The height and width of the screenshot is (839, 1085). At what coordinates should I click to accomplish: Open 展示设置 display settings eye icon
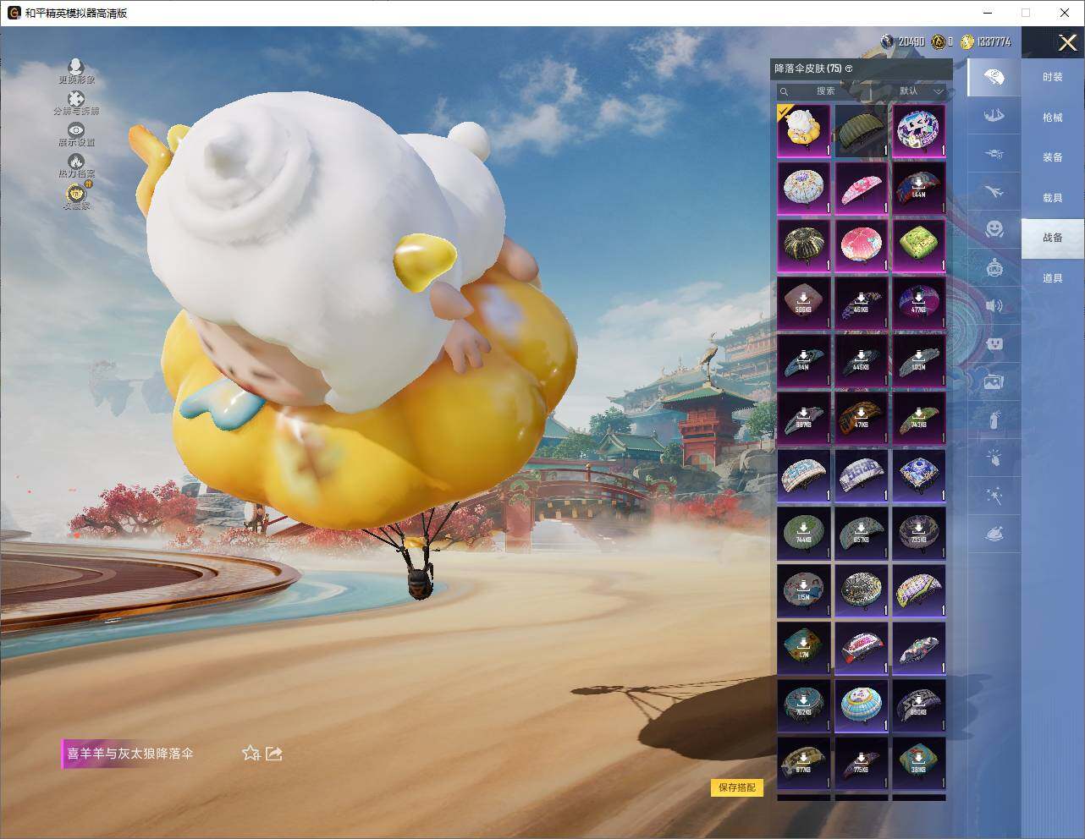(76, 134)
